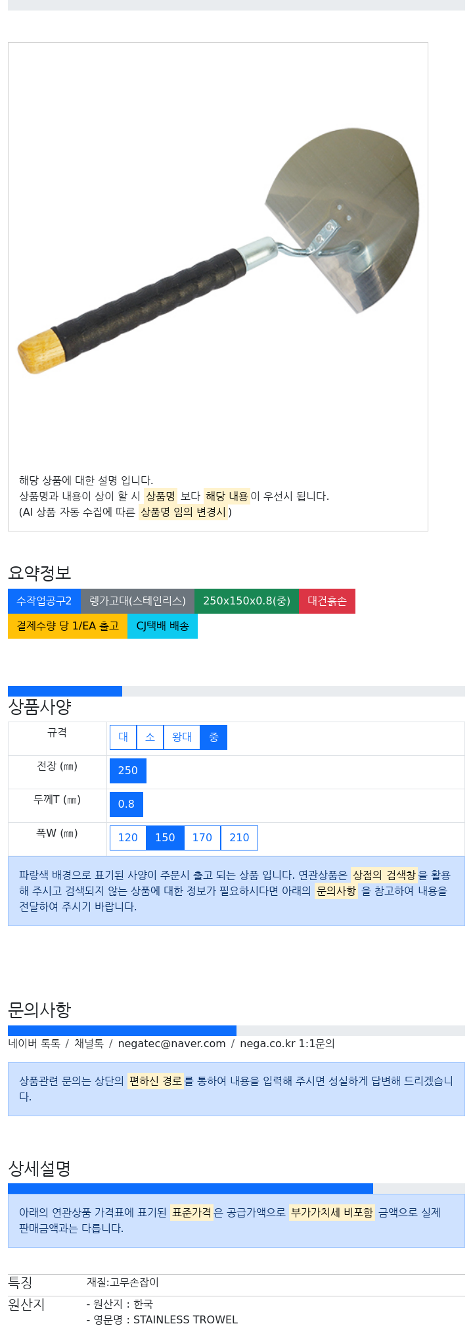The image size is (473, 1328).
Task: Click the negatec@naver.com email contact
Action: pyautogui.click(x=171, y=1044)
